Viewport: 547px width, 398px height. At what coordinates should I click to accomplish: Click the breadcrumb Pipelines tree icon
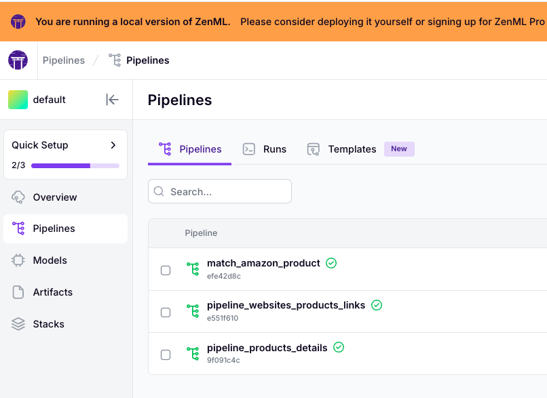pyautogui.click(x=115, y=60)
